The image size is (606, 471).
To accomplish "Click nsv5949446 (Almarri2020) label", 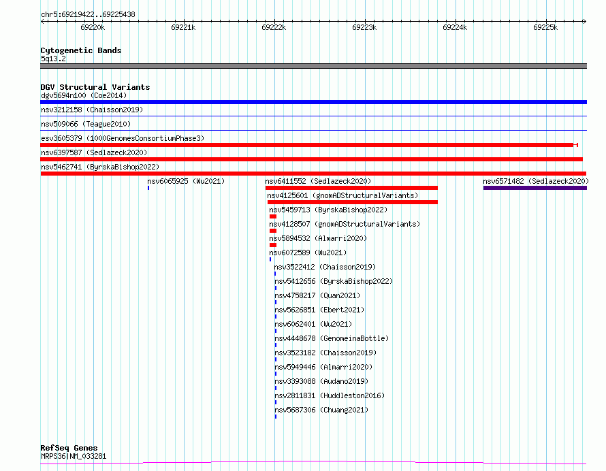I will click(x=323, y=367).
